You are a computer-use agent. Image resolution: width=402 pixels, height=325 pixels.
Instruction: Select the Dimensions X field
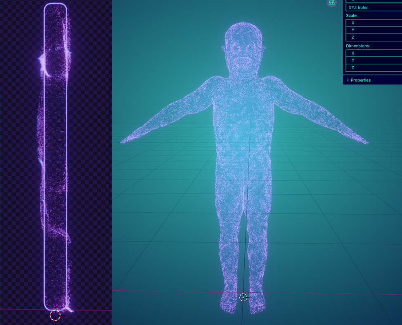pyautogui.click(x=374, y=53)
